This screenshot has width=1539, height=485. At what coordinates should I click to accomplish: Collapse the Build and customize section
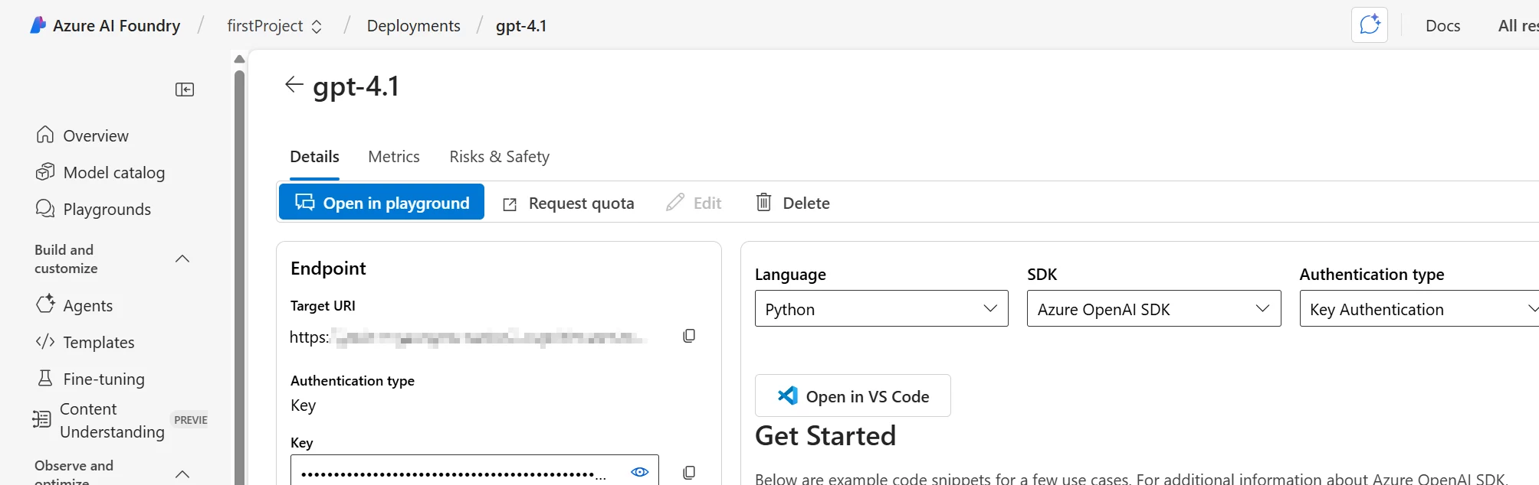click(x=182, y=259)
